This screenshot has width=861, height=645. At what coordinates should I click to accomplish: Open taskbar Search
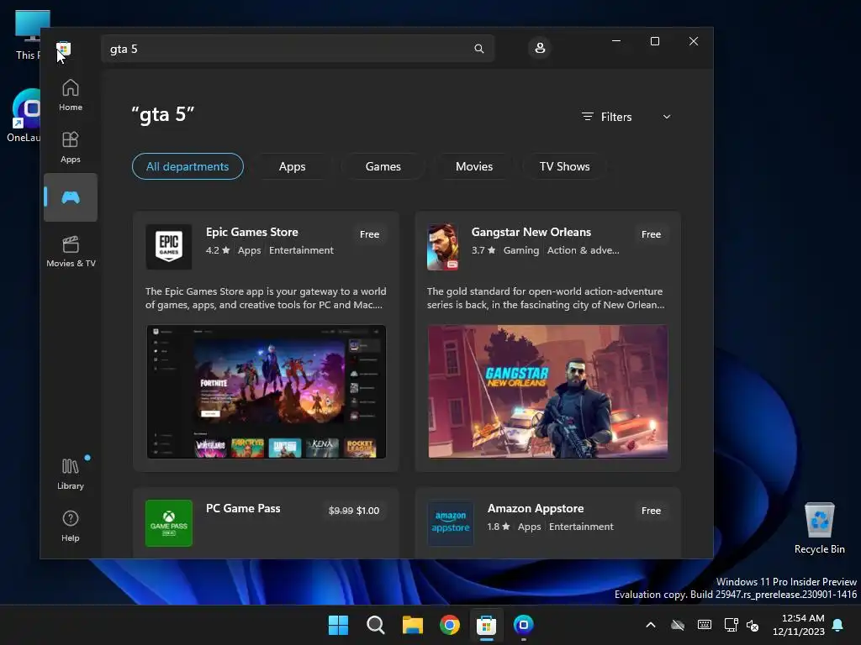point(376,625)
